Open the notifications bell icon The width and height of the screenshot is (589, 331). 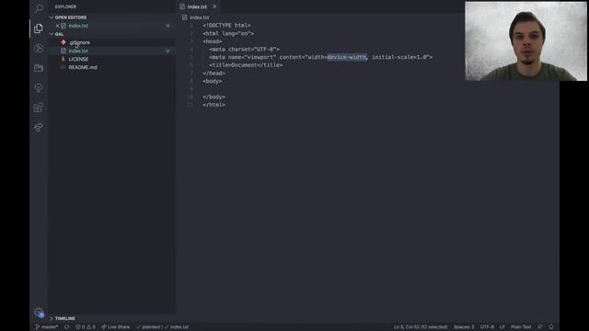coord(551,327)
